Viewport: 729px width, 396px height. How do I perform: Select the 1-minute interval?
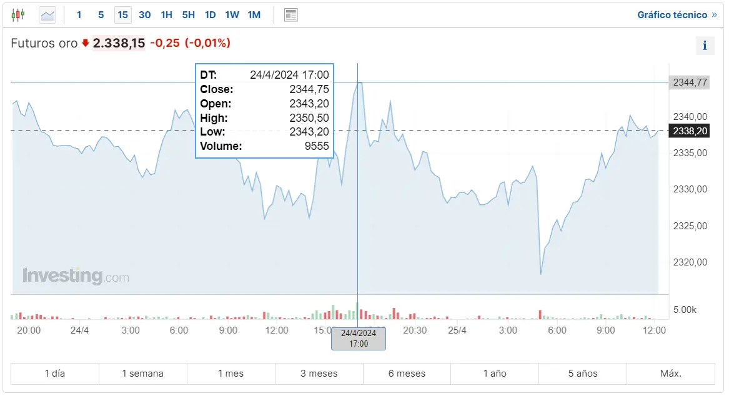(x=79, y=14)
